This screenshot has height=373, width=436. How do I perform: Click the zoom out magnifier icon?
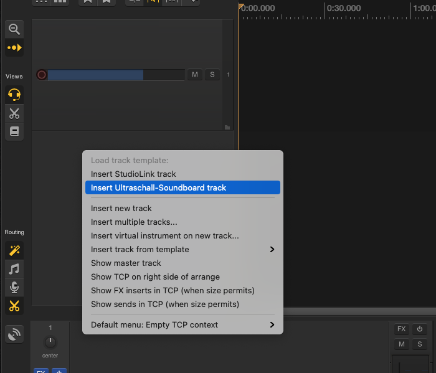coord(14,29)
